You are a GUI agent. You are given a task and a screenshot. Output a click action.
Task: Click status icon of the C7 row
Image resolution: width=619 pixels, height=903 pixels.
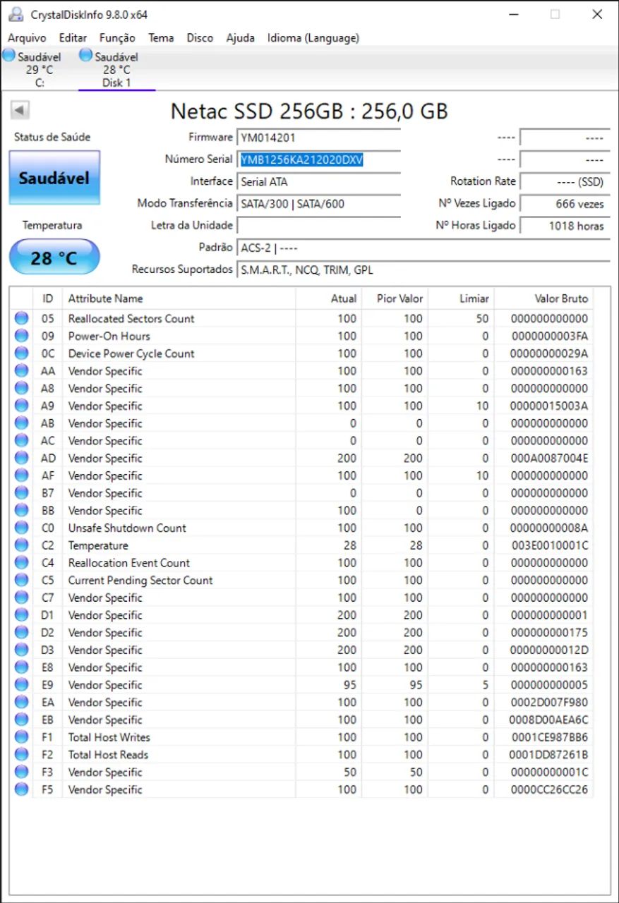coord(22,598)
